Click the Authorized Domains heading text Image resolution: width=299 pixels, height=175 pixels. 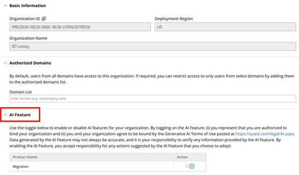tap(30, 63)
